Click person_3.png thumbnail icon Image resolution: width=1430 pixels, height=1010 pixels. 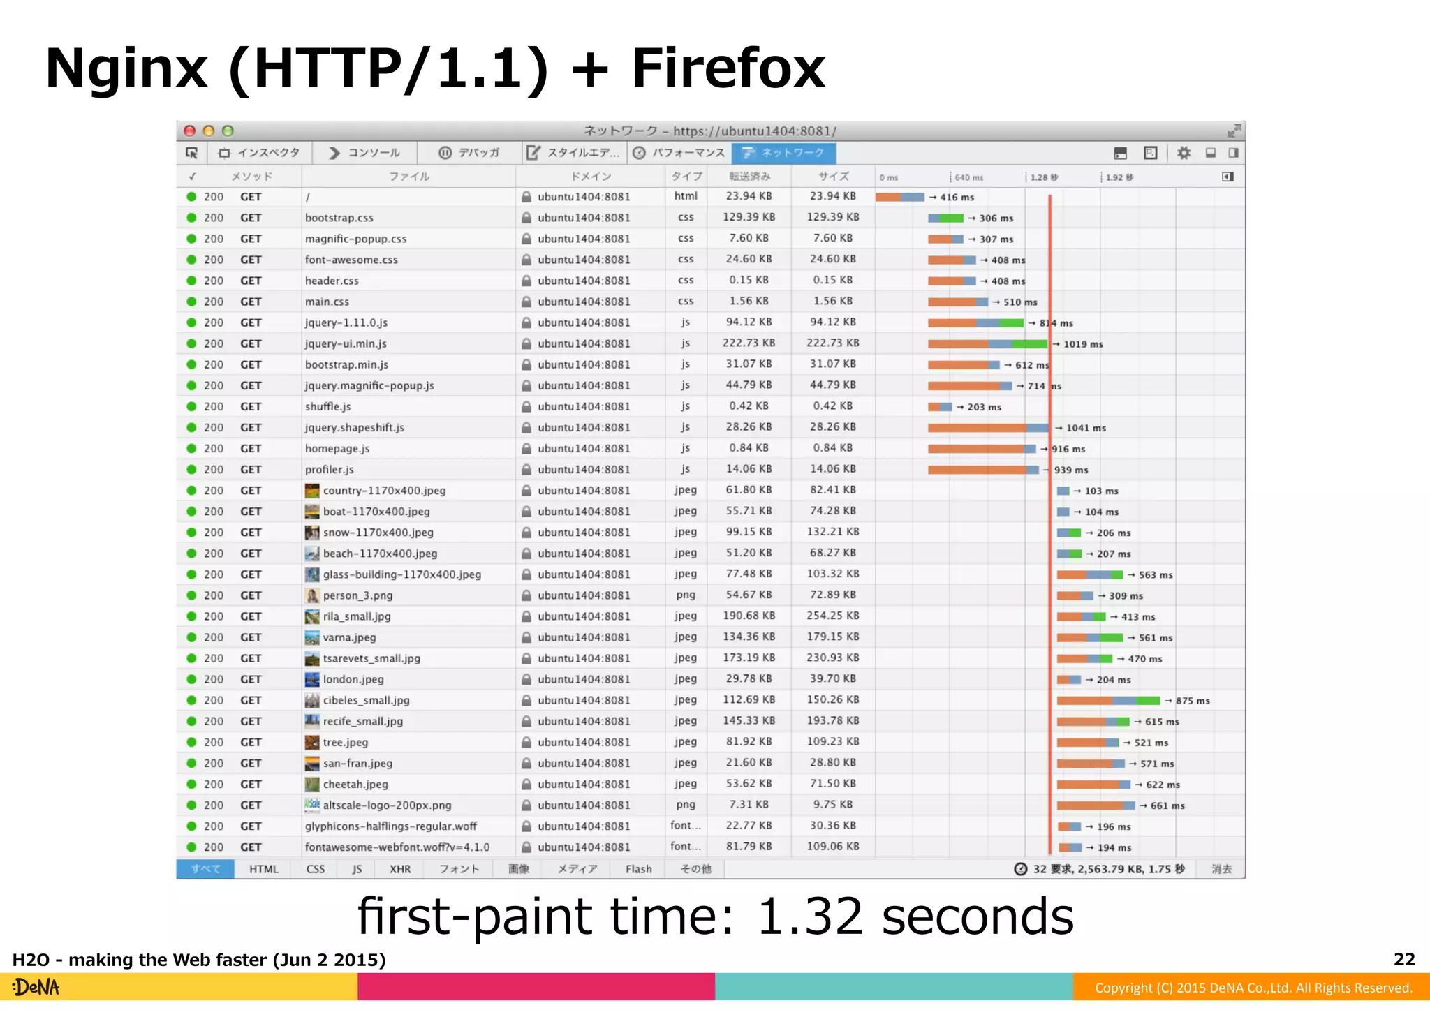[312, 595]
